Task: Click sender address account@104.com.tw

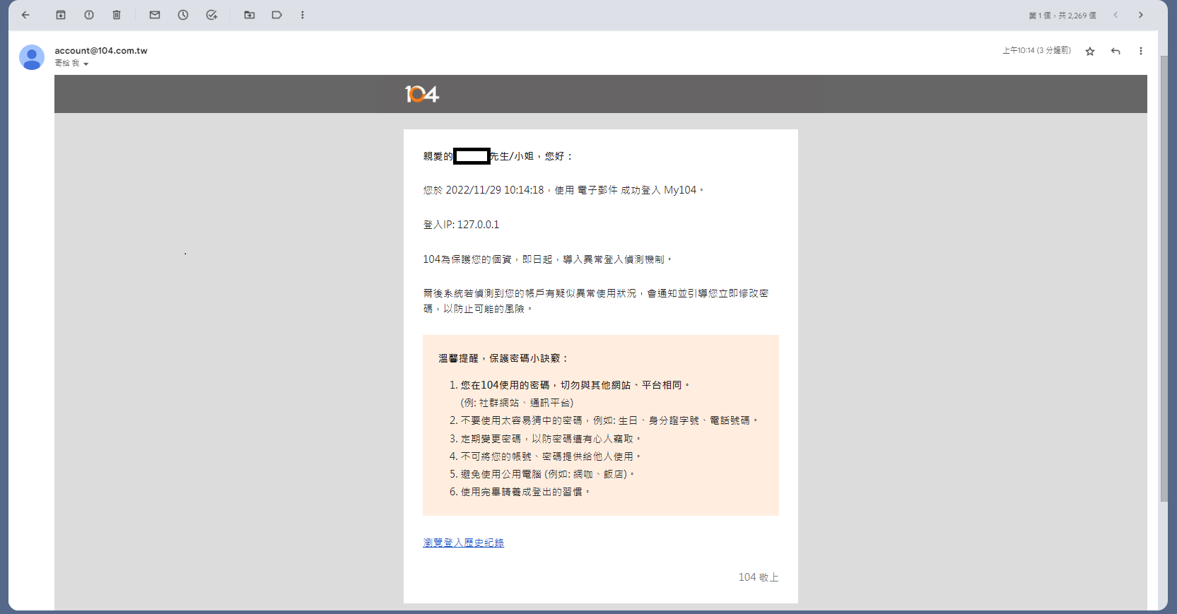Action: (x=101, y=51)
